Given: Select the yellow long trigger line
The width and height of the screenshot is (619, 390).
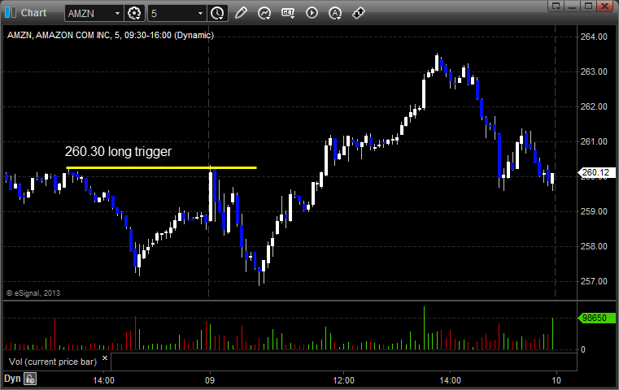Looking at the screenshot, I should click(162, 167).
